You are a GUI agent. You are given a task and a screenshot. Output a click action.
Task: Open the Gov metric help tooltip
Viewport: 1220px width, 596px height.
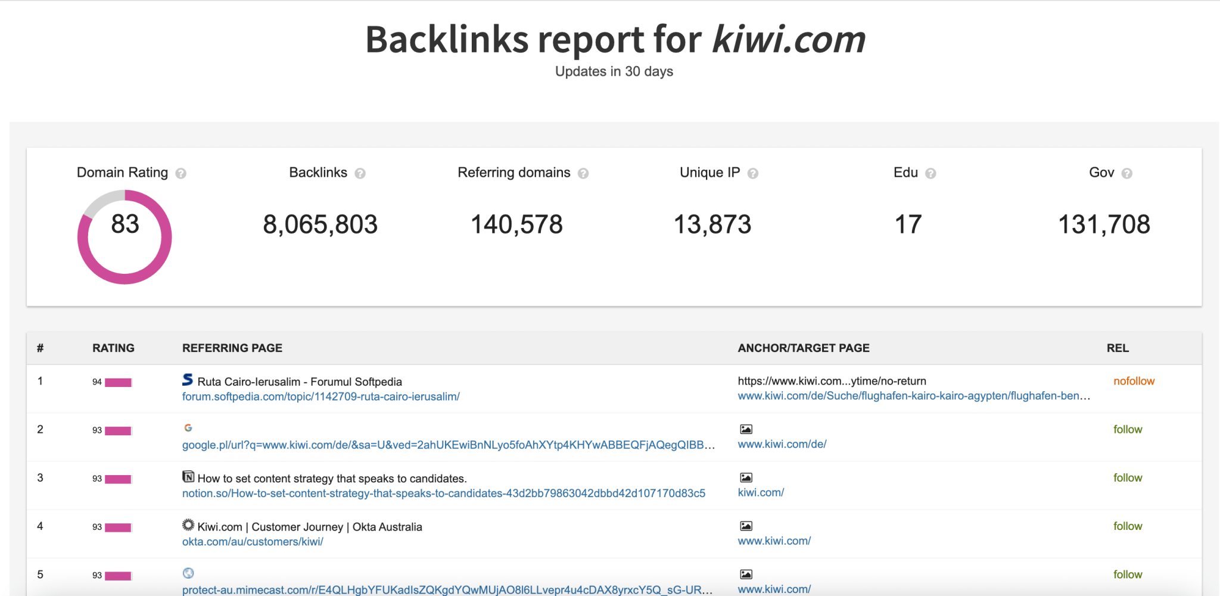1127,173
